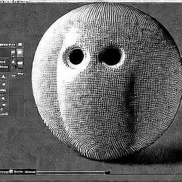
Task: Open the title text at the window's top-left
Action: click(x=14, y=2)
